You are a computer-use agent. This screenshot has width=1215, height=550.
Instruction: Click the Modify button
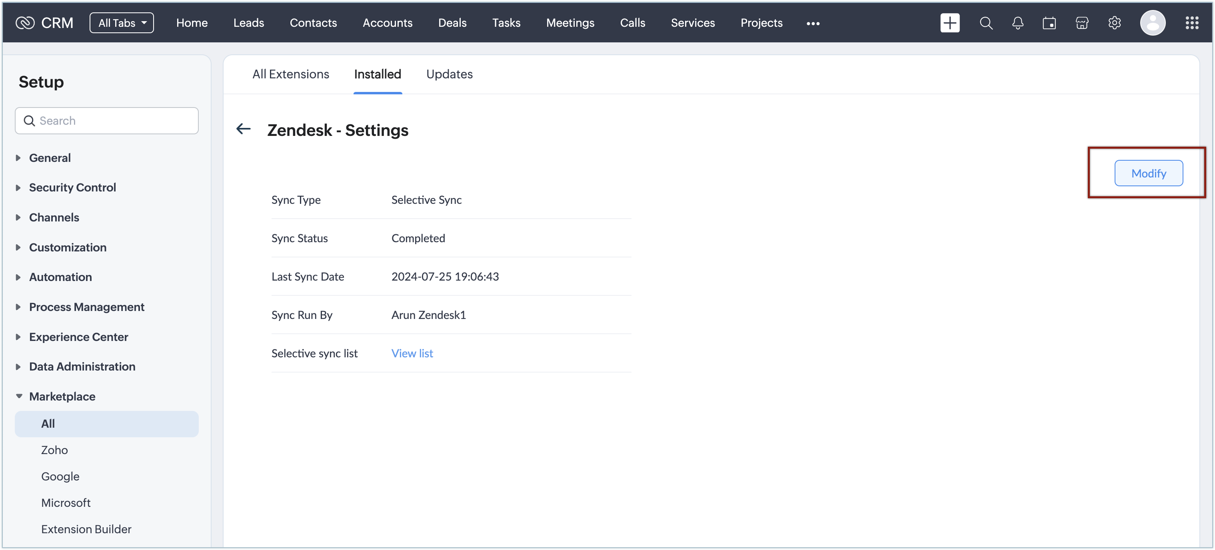pos(1148,173)
